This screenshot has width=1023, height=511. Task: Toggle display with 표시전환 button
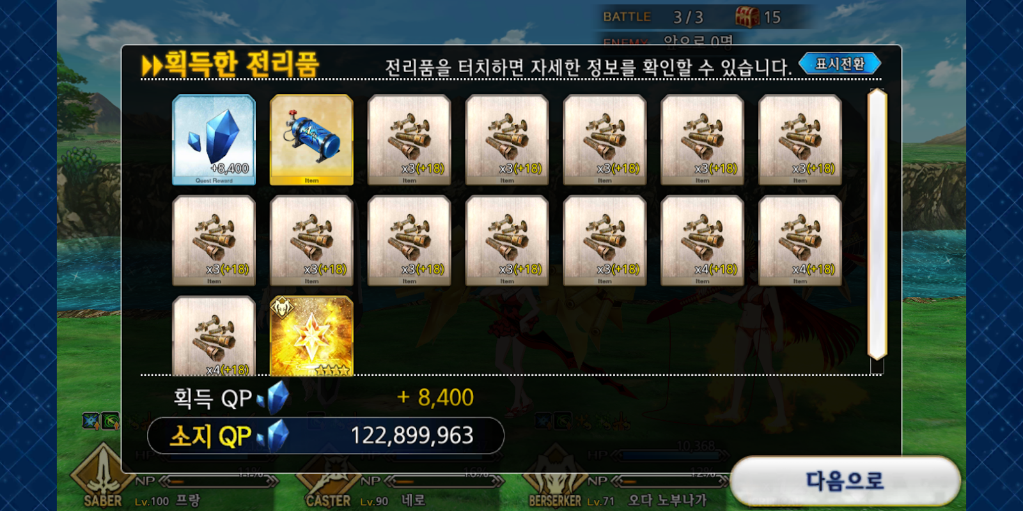pyautogui.click(x=839, y=64)
